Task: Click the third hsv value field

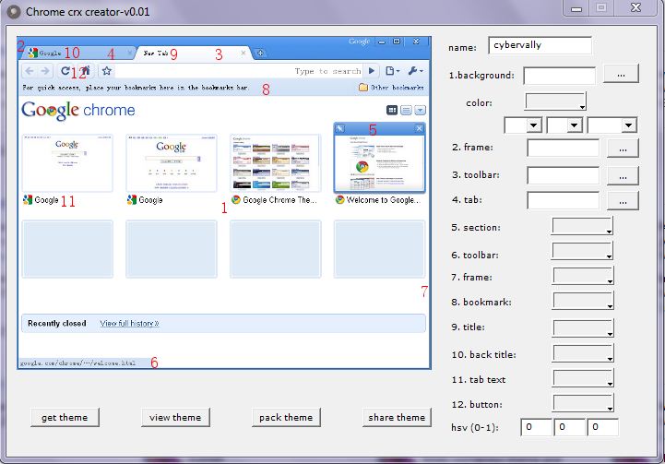Action: pyautogui.click(x=602, y=427)
